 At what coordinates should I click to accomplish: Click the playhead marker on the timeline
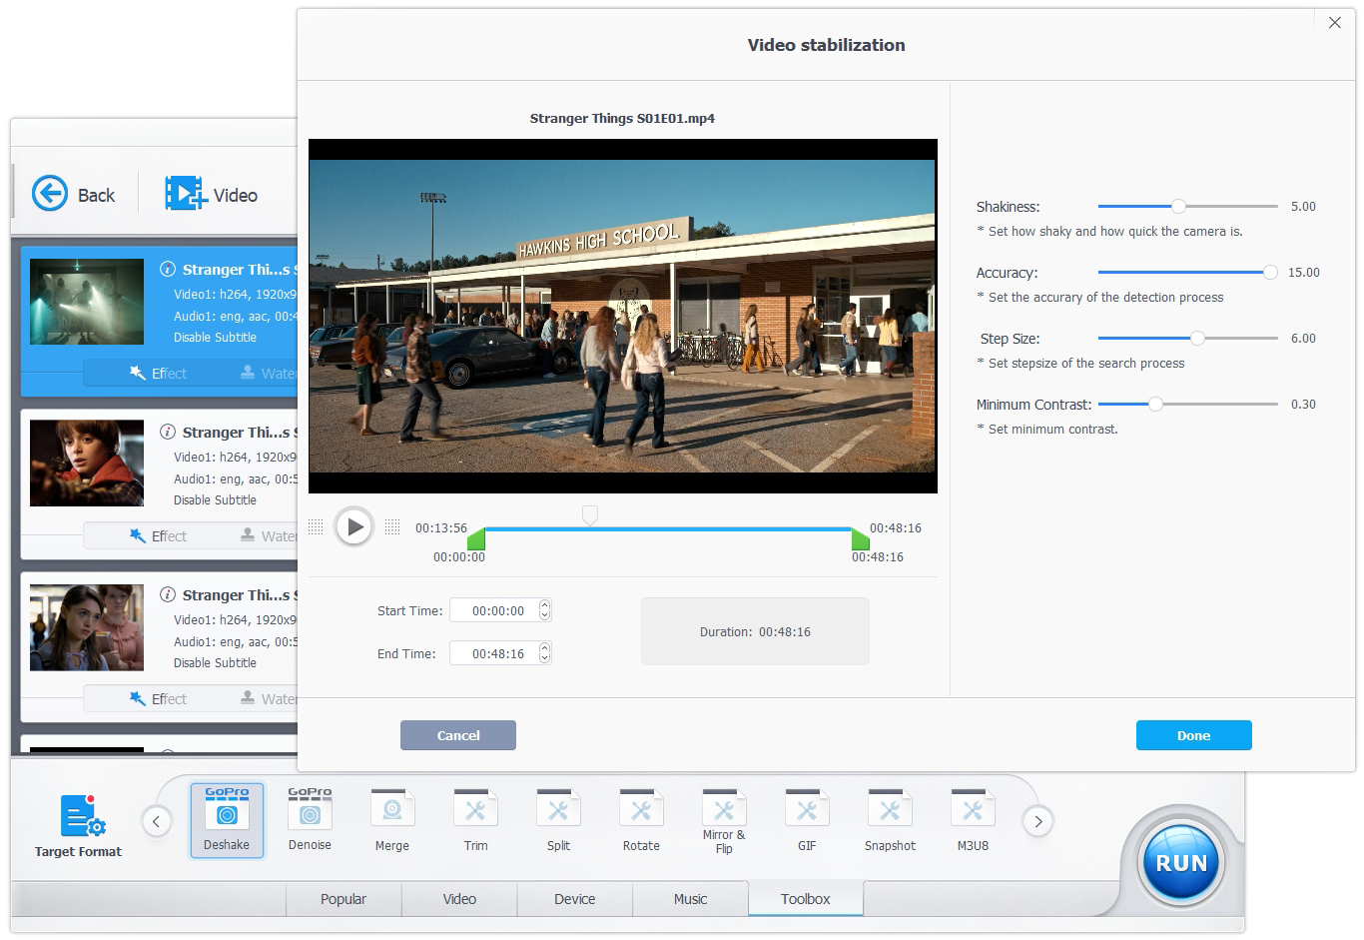tap(590, 514)
